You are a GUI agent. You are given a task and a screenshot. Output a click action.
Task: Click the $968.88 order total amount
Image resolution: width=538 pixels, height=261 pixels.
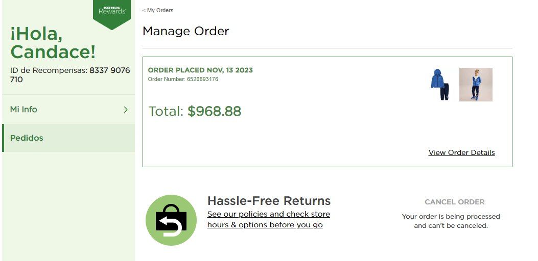point(214,111)
